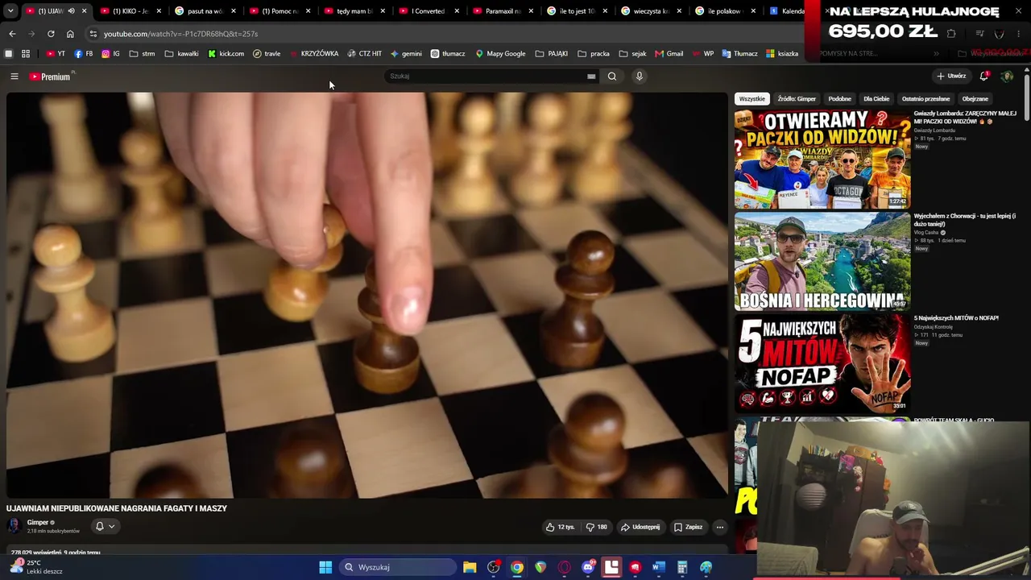Select the Ostatnio przesłane filter chip
1031x580 pixels.
click(x=925, y=99)
